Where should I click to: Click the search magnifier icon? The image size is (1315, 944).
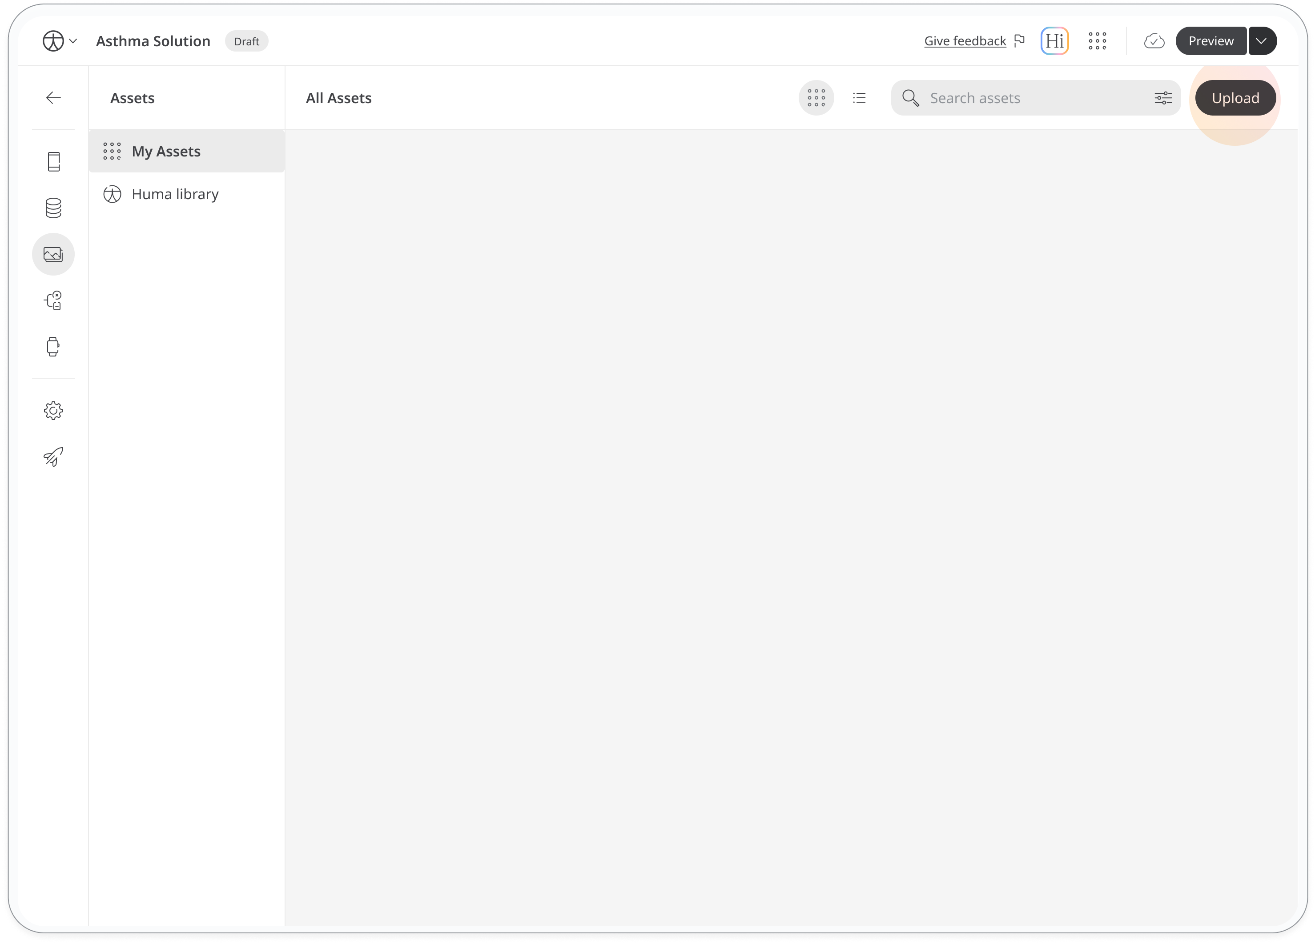[x=911, y=98]
